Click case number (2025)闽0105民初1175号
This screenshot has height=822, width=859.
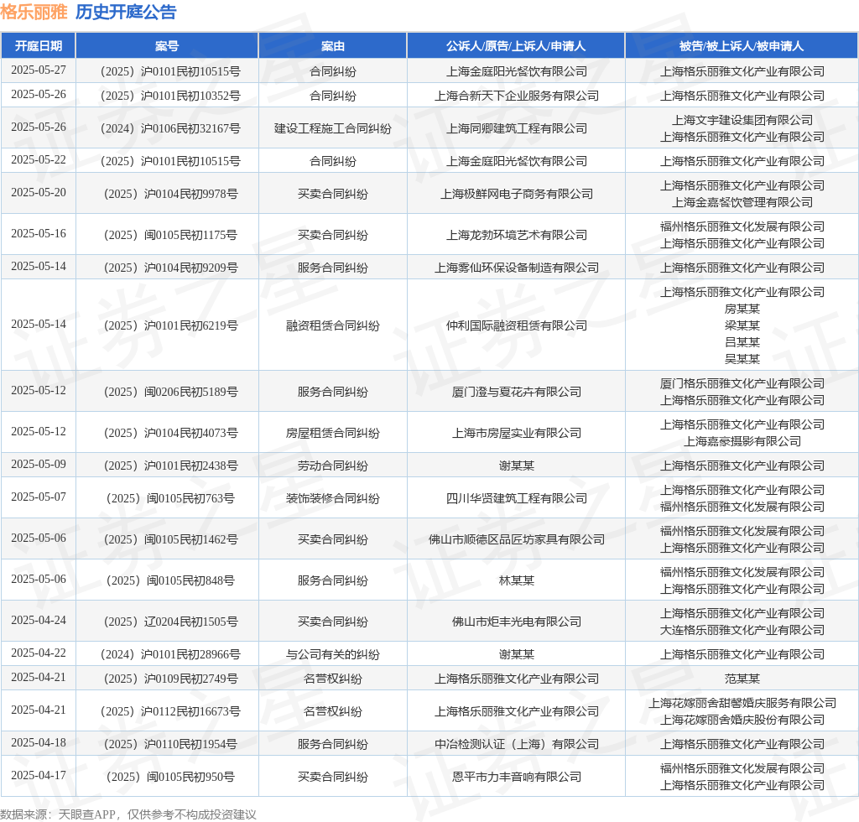tap(171, 235)
